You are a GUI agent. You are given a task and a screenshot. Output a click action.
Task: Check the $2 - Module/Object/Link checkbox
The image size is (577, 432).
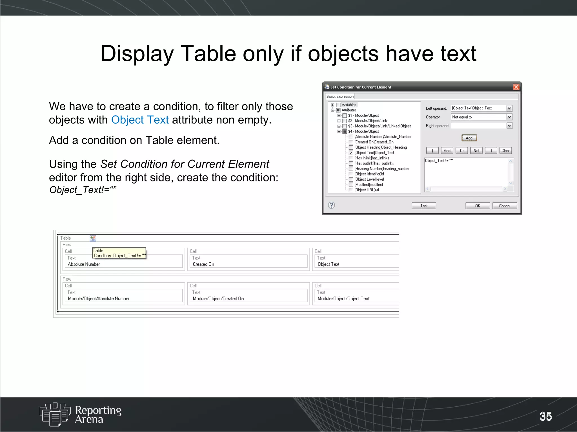[345, 121]
